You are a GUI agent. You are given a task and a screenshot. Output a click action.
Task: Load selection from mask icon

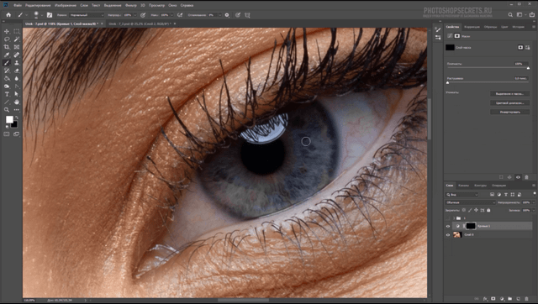point(501,177)
